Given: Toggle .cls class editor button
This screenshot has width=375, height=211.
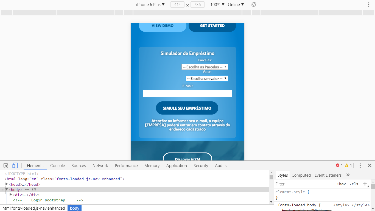Looking at the screenshot, I should tap(354, 184).
